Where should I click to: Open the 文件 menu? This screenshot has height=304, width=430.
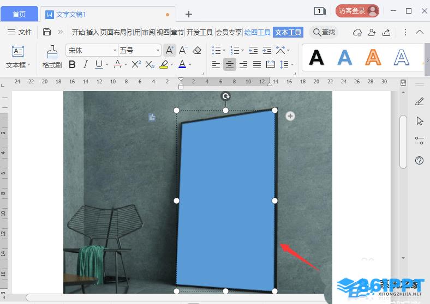coord(20,32)
